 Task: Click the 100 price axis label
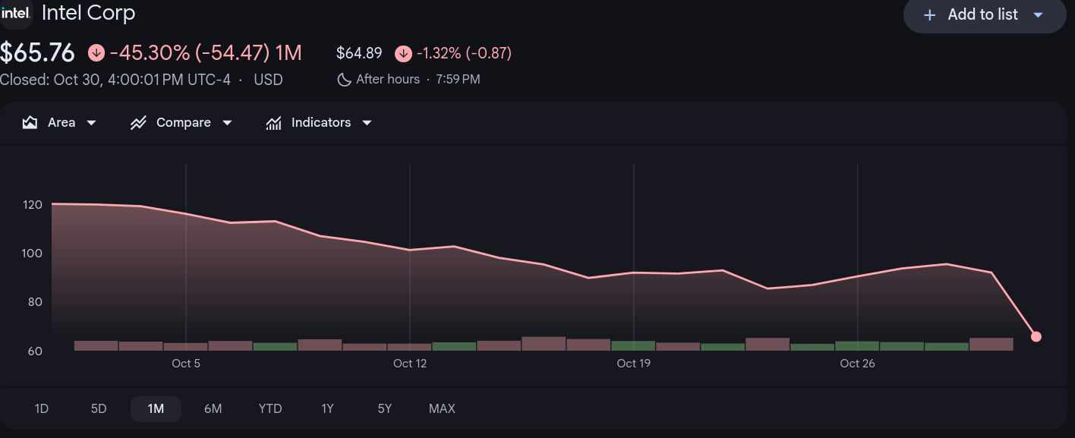click(33, 254)
